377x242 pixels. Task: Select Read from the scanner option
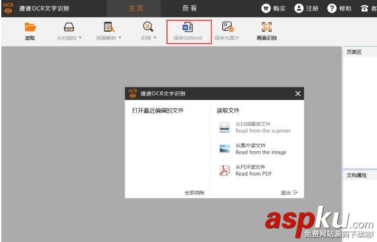point(263,128)
